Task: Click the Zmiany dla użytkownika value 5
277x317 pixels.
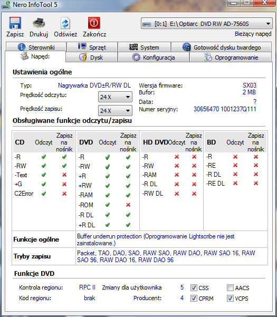Action: [x=182, y=287]
